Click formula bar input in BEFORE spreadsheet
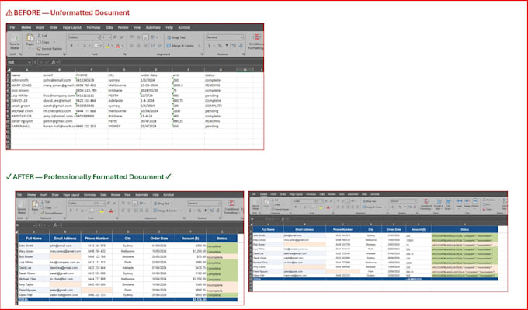528x310 pixels. tap(162, 62)
